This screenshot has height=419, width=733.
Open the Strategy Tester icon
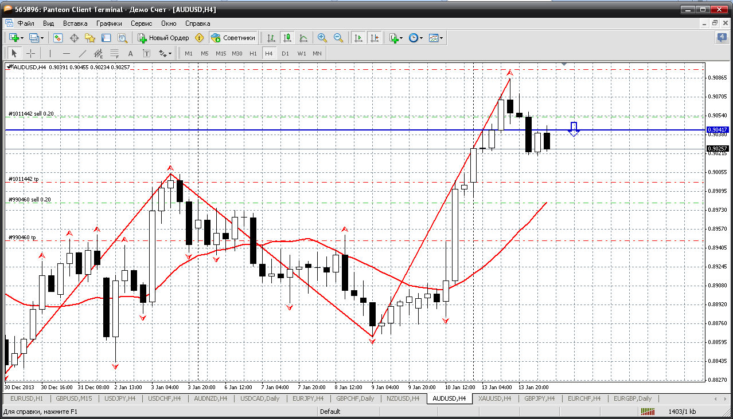pyautogui.click(x=122, y=38)
